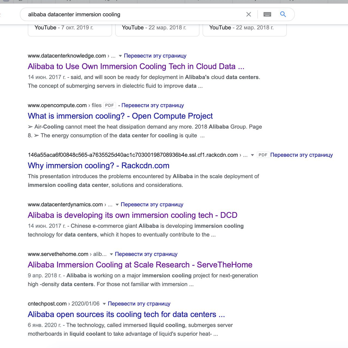
Task: Click the long rackcdn.com URL text
Action: (133, 155)
